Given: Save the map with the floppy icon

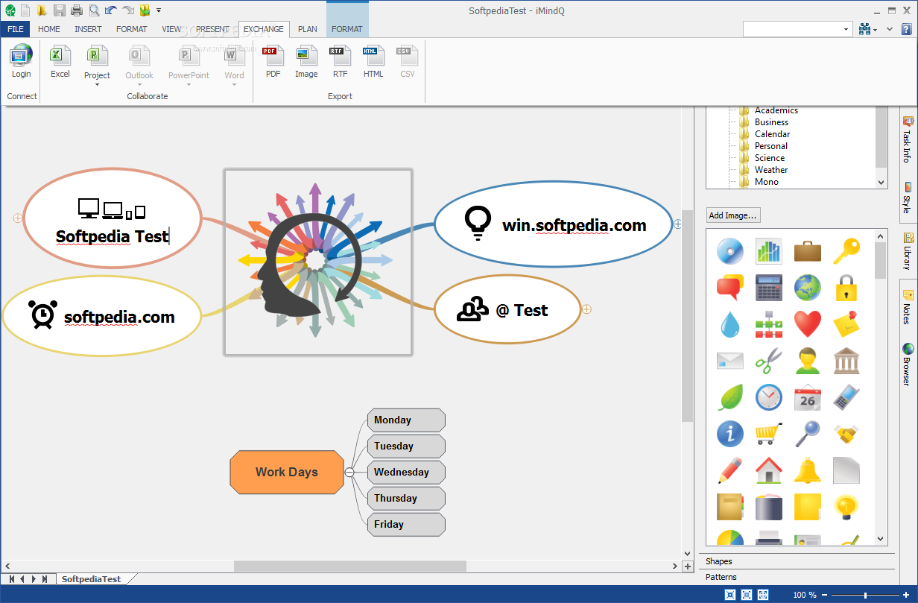Looking at the screenshot, I should tap(59, 10).
